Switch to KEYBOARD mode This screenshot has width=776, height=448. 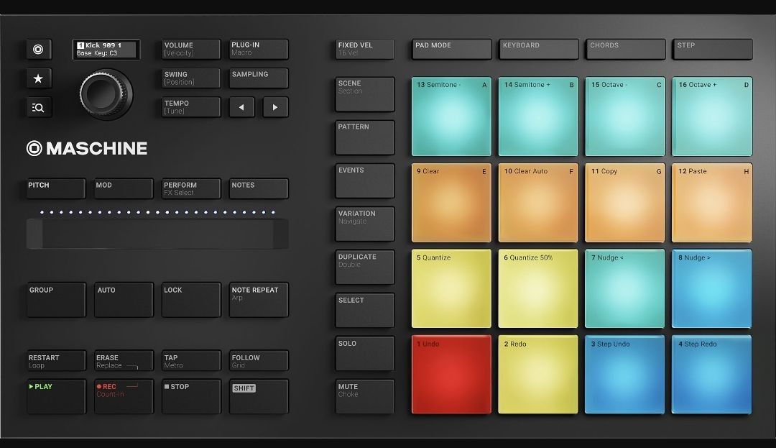pyautogui.click(x=538, y=50)
